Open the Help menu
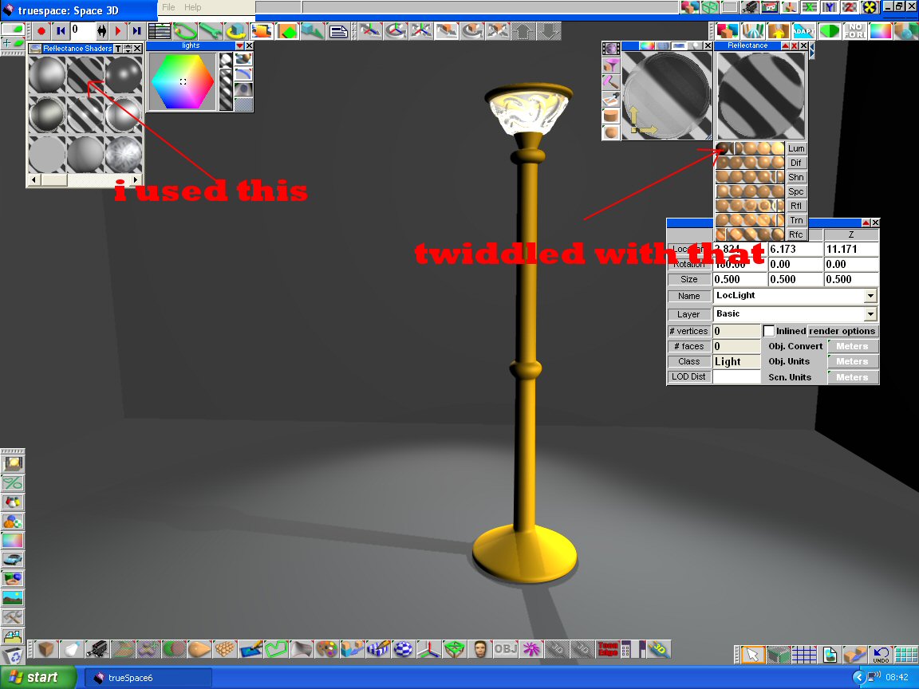The height and width of the screenshot is (689, 919). 193,7
